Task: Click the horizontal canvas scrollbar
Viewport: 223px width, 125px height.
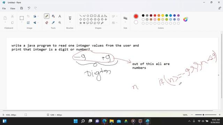Action: 108,110
